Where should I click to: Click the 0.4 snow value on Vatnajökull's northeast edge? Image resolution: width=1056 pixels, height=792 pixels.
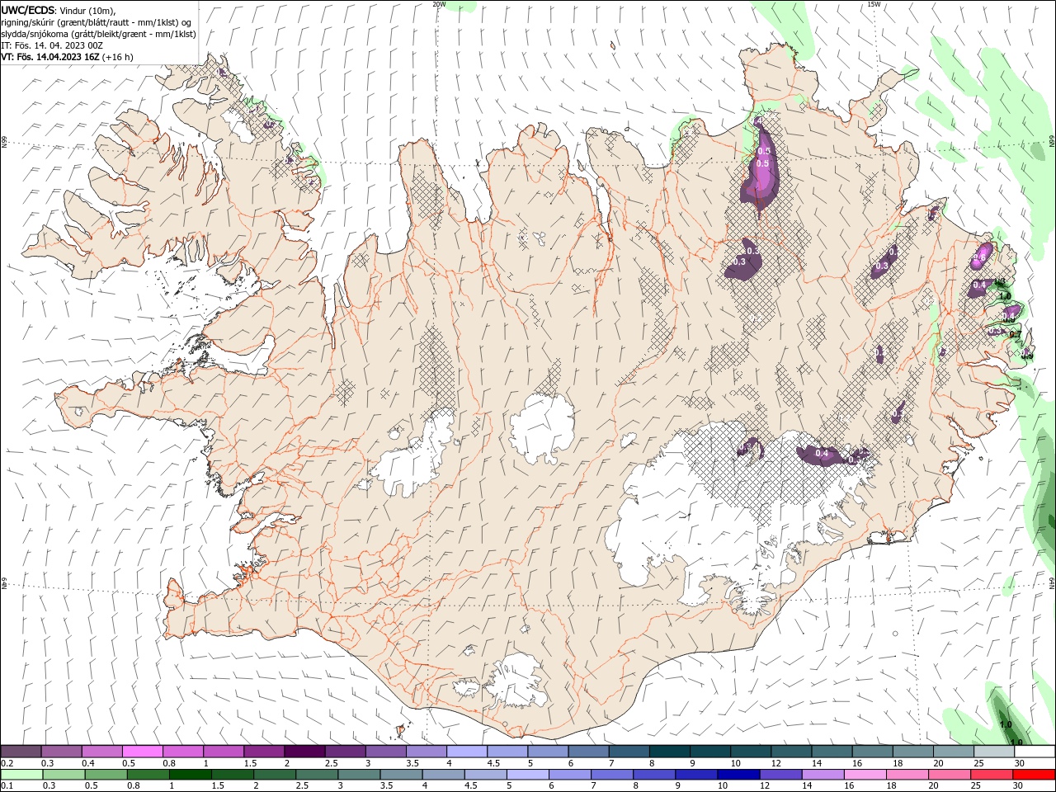pos(822,453)
